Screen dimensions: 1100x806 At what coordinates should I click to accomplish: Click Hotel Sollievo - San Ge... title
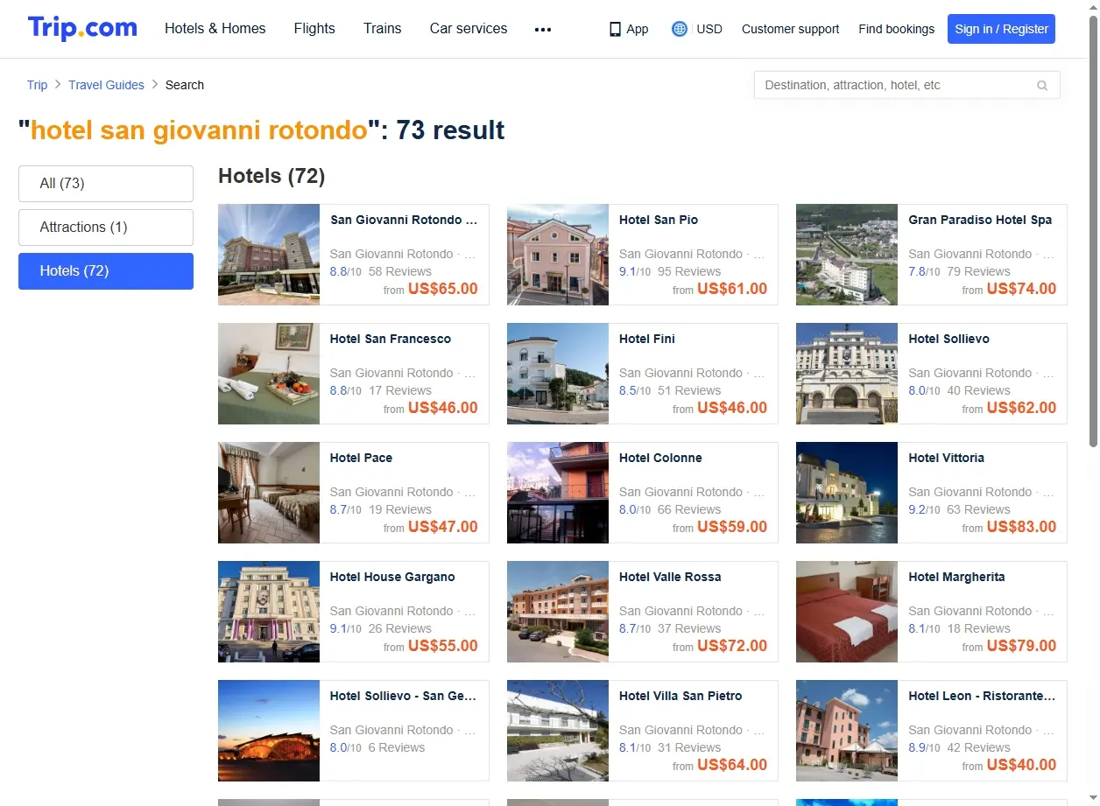(403, 696)
